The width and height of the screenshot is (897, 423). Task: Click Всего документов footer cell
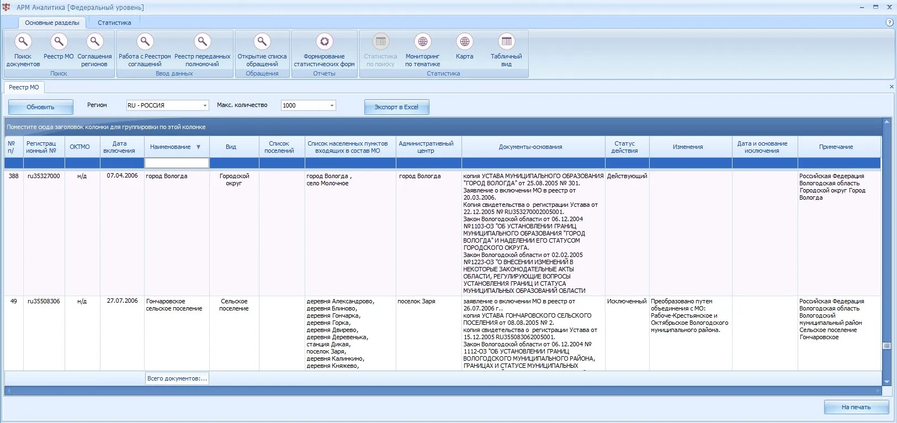click(x=177, y=378)
